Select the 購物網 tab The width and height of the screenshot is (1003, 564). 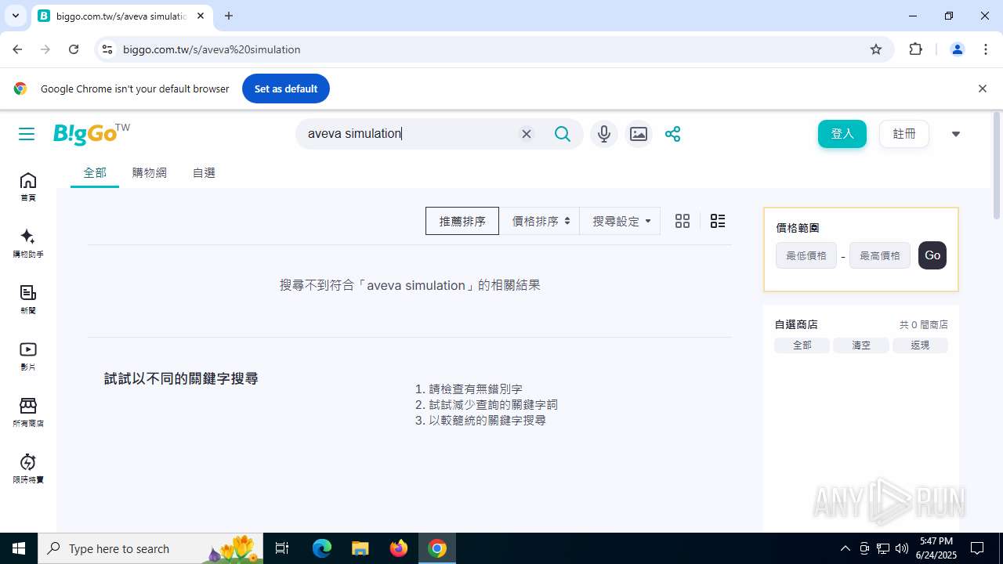(x=150, y=173)
